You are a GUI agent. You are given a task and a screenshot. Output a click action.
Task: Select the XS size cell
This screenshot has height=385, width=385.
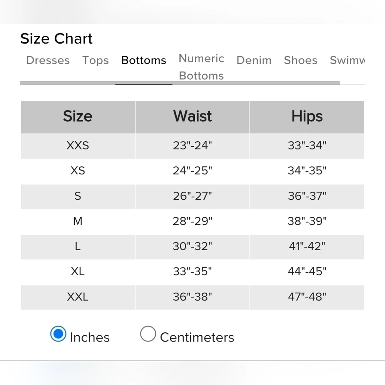click(x=78, y=171)
